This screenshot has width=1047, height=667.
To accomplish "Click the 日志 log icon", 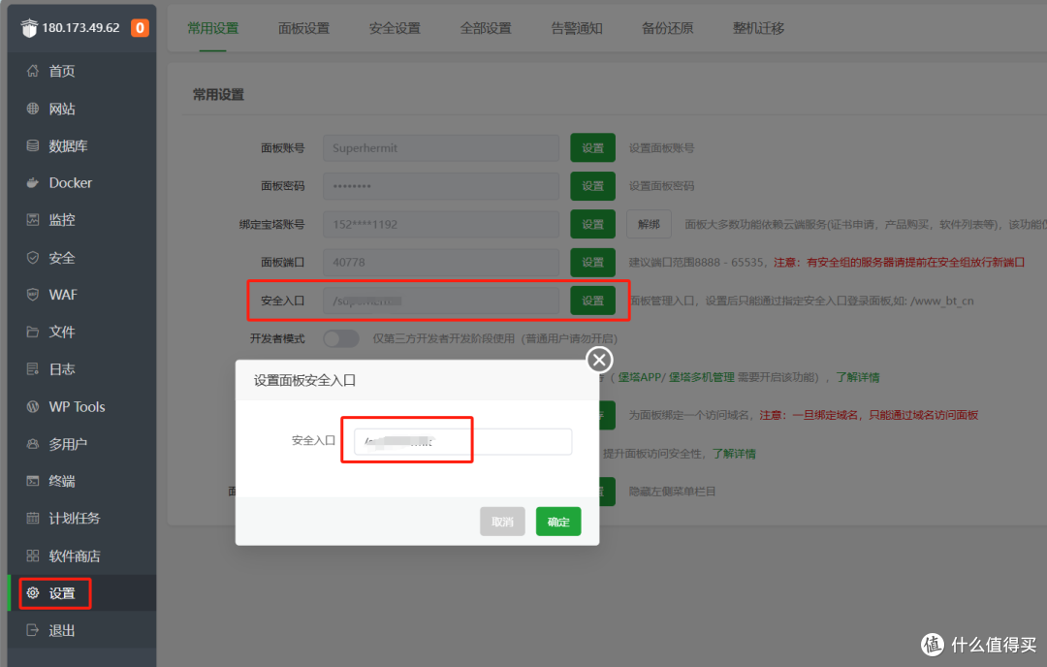I will click(x=33, y=368).
